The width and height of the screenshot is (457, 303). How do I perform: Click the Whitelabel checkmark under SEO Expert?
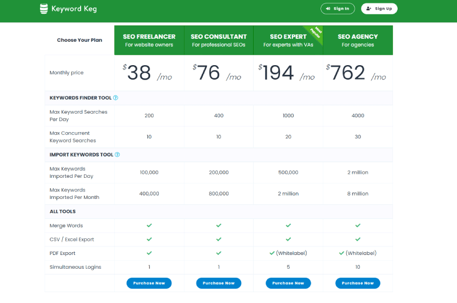tap(272, 253)
